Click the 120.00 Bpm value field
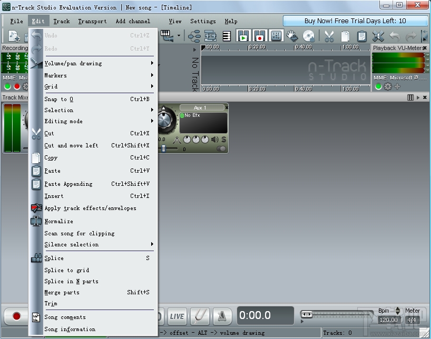Image resolution: width=431 pixels, height=339 pixels. [388, 320]
